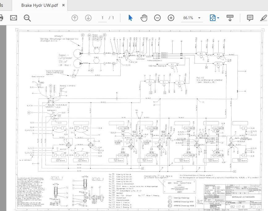The width and height of the screenshot is (268, 211).
Task: Open search using the magnifier icon
Action: coord(27,18)
